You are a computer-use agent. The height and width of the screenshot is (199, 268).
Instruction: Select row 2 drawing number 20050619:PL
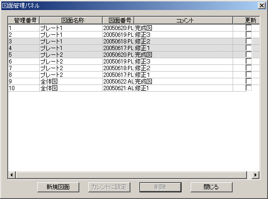[x=118, y=35]
